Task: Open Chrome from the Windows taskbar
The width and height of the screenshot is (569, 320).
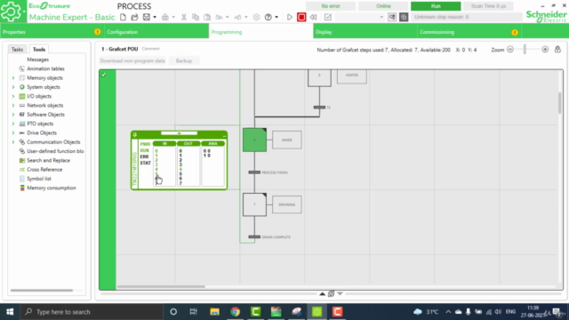Action: pos(235,312)
